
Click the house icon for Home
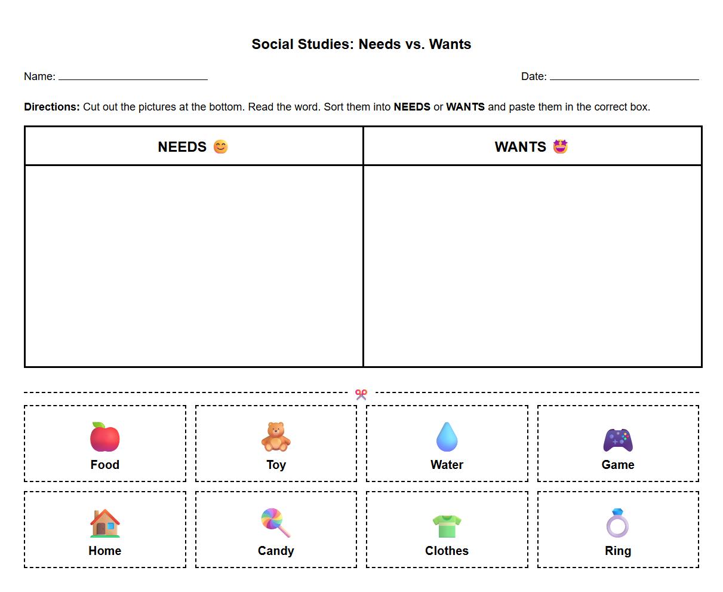tap(104, 522)
